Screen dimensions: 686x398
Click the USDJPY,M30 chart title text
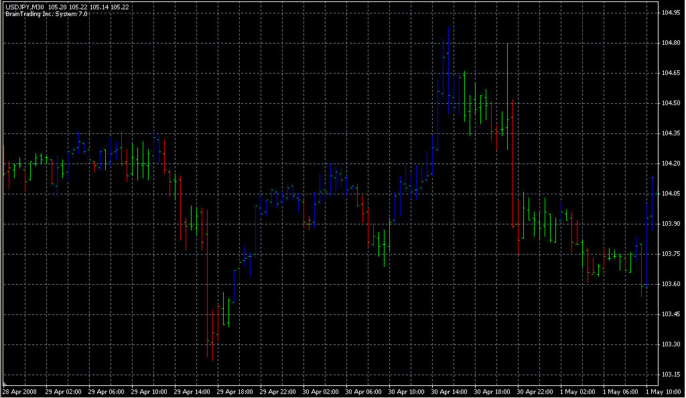click(x=24, y=7)
